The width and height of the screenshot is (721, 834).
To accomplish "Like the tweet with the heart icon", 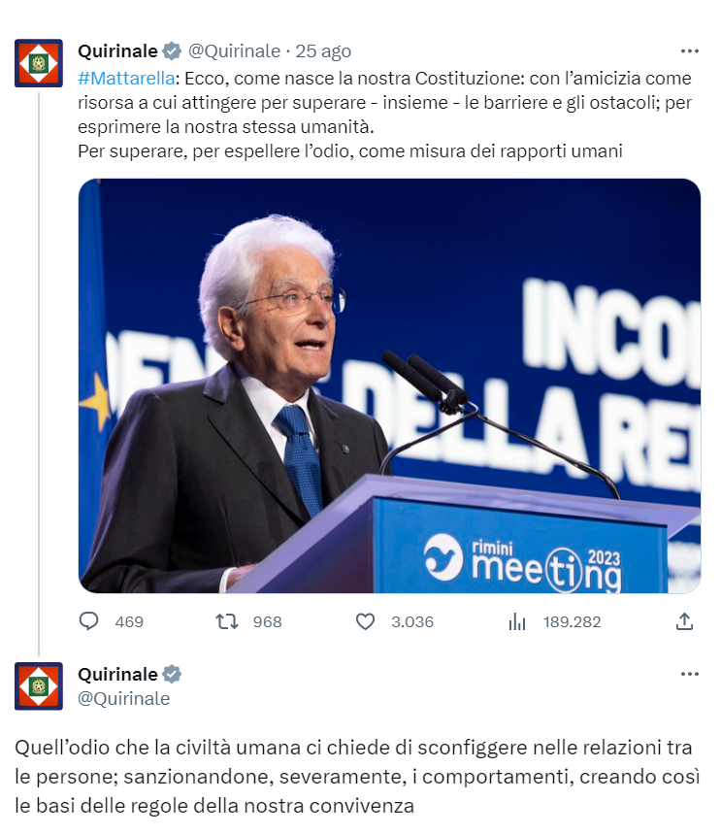I will click(365, 621).
